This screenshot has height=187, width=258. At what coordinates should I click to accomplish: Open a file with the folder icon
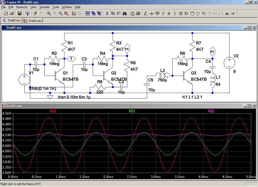12,14
